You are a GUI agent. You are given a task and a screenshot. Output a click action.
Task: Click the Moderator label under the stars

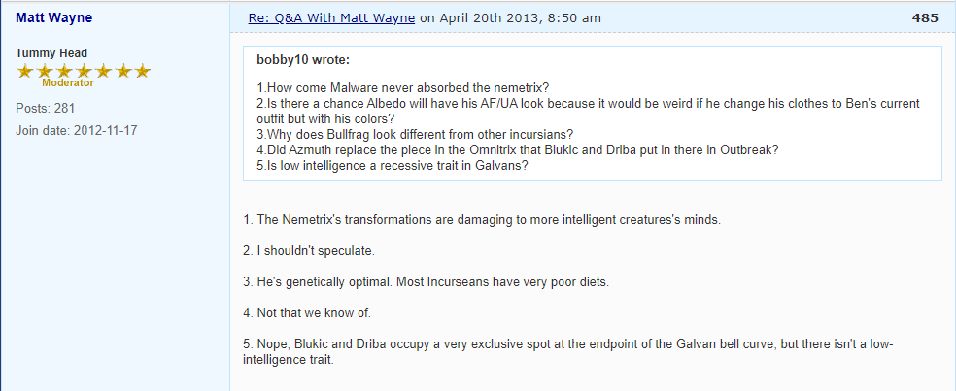(x=68, y=83)
